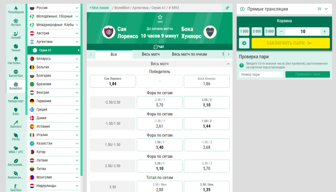The height and width of the screenshot is (192, 336).
Task: Increase stake with plus button
Action: [x=325, y=32]
